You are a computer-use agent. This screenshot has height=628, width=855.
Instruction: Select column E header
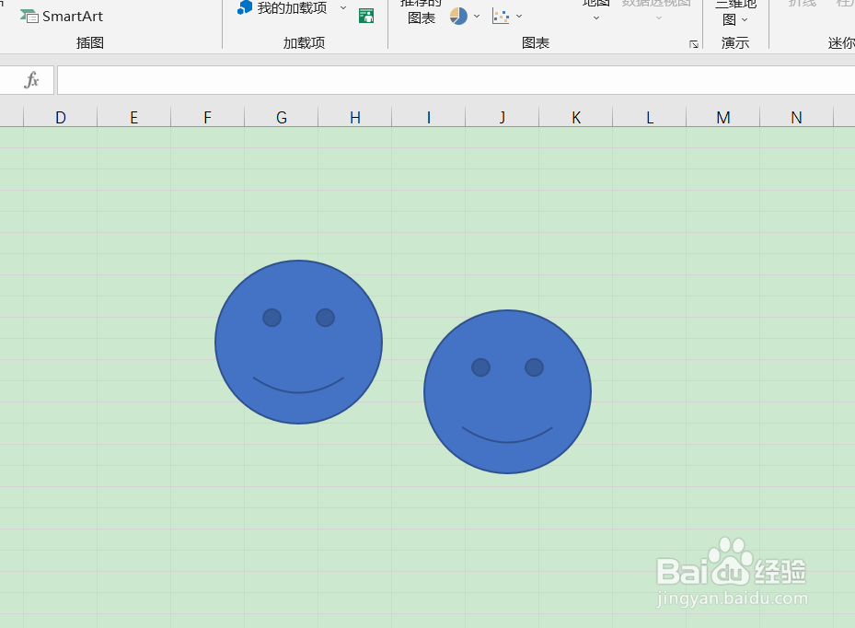pos(134,117)
